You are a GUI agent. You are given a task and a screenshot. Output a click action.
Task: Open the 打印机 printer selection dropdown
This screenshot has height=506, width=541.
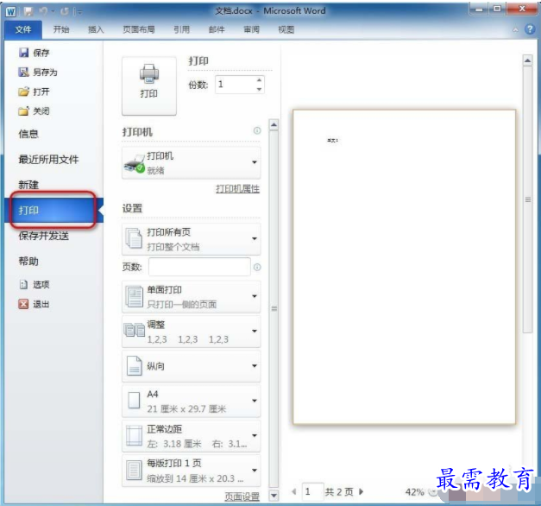(192, 162)
